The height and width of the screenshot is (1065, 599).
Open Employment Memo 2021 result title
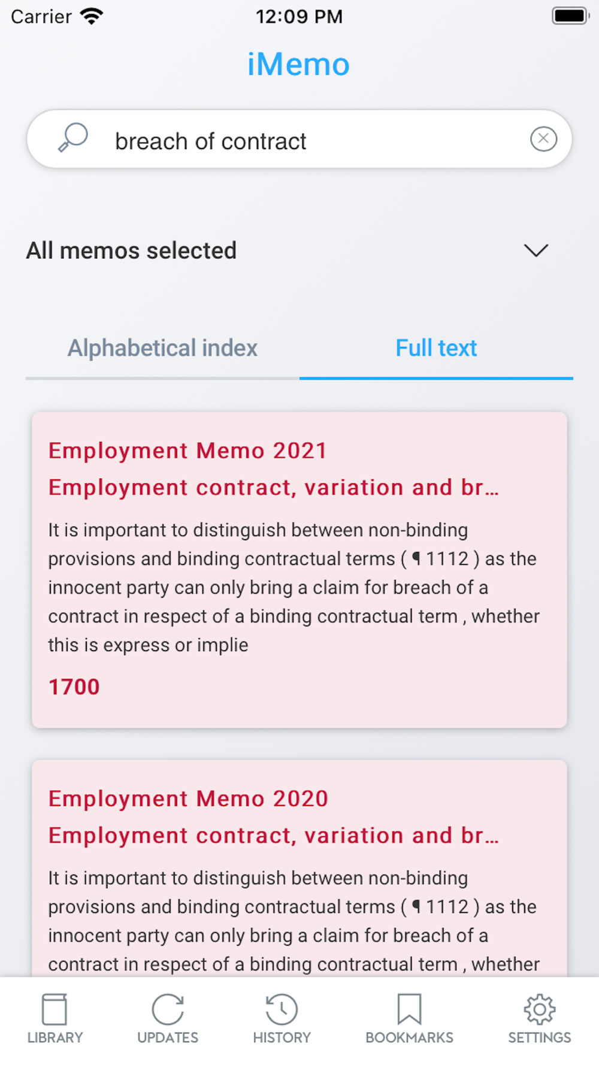(x=187, y=450)
